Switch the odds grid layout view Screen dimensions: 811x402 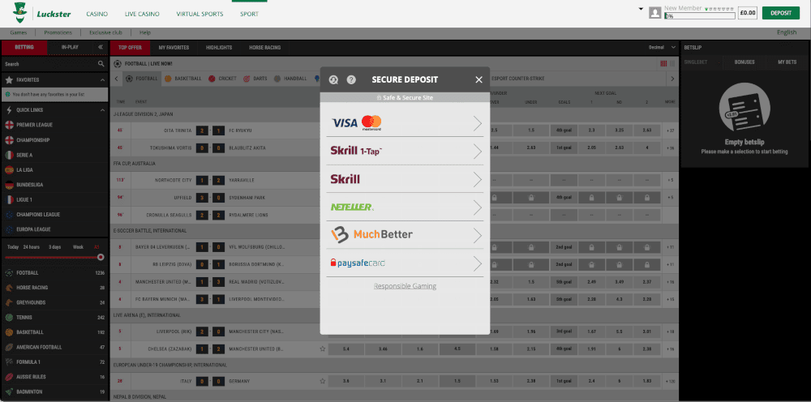coord(663,63)
